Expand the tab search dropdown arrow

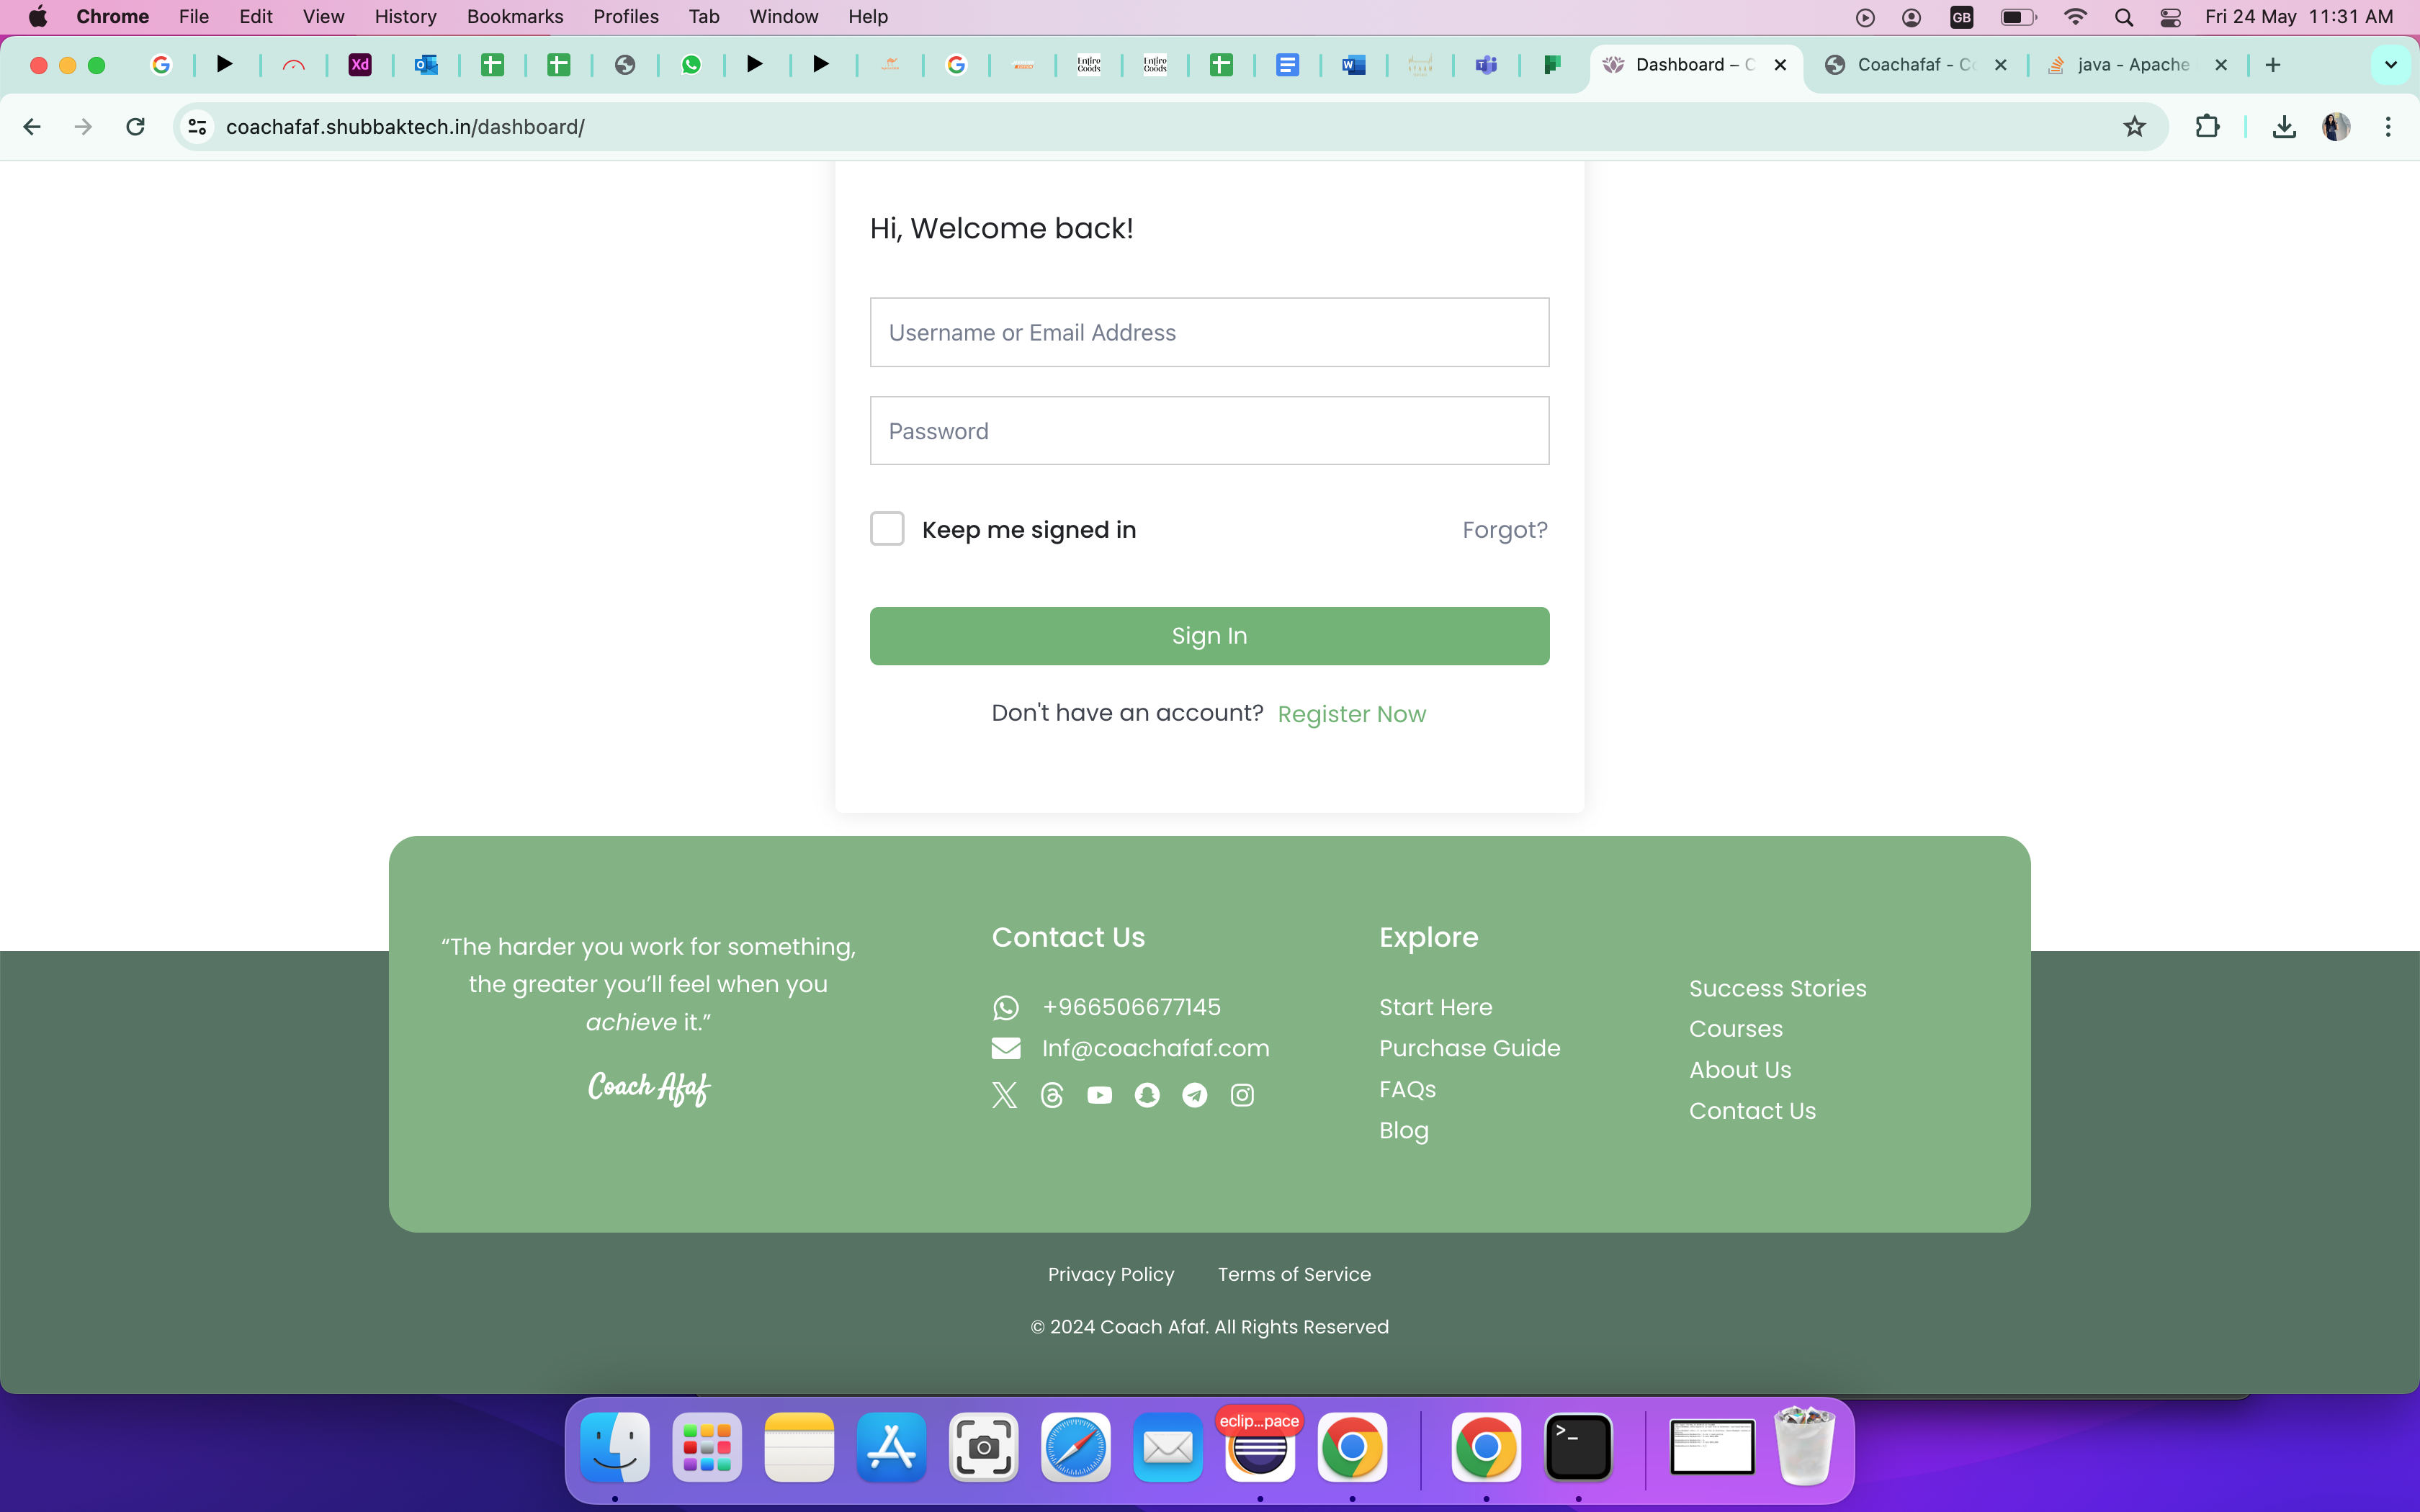point(2391,65)
